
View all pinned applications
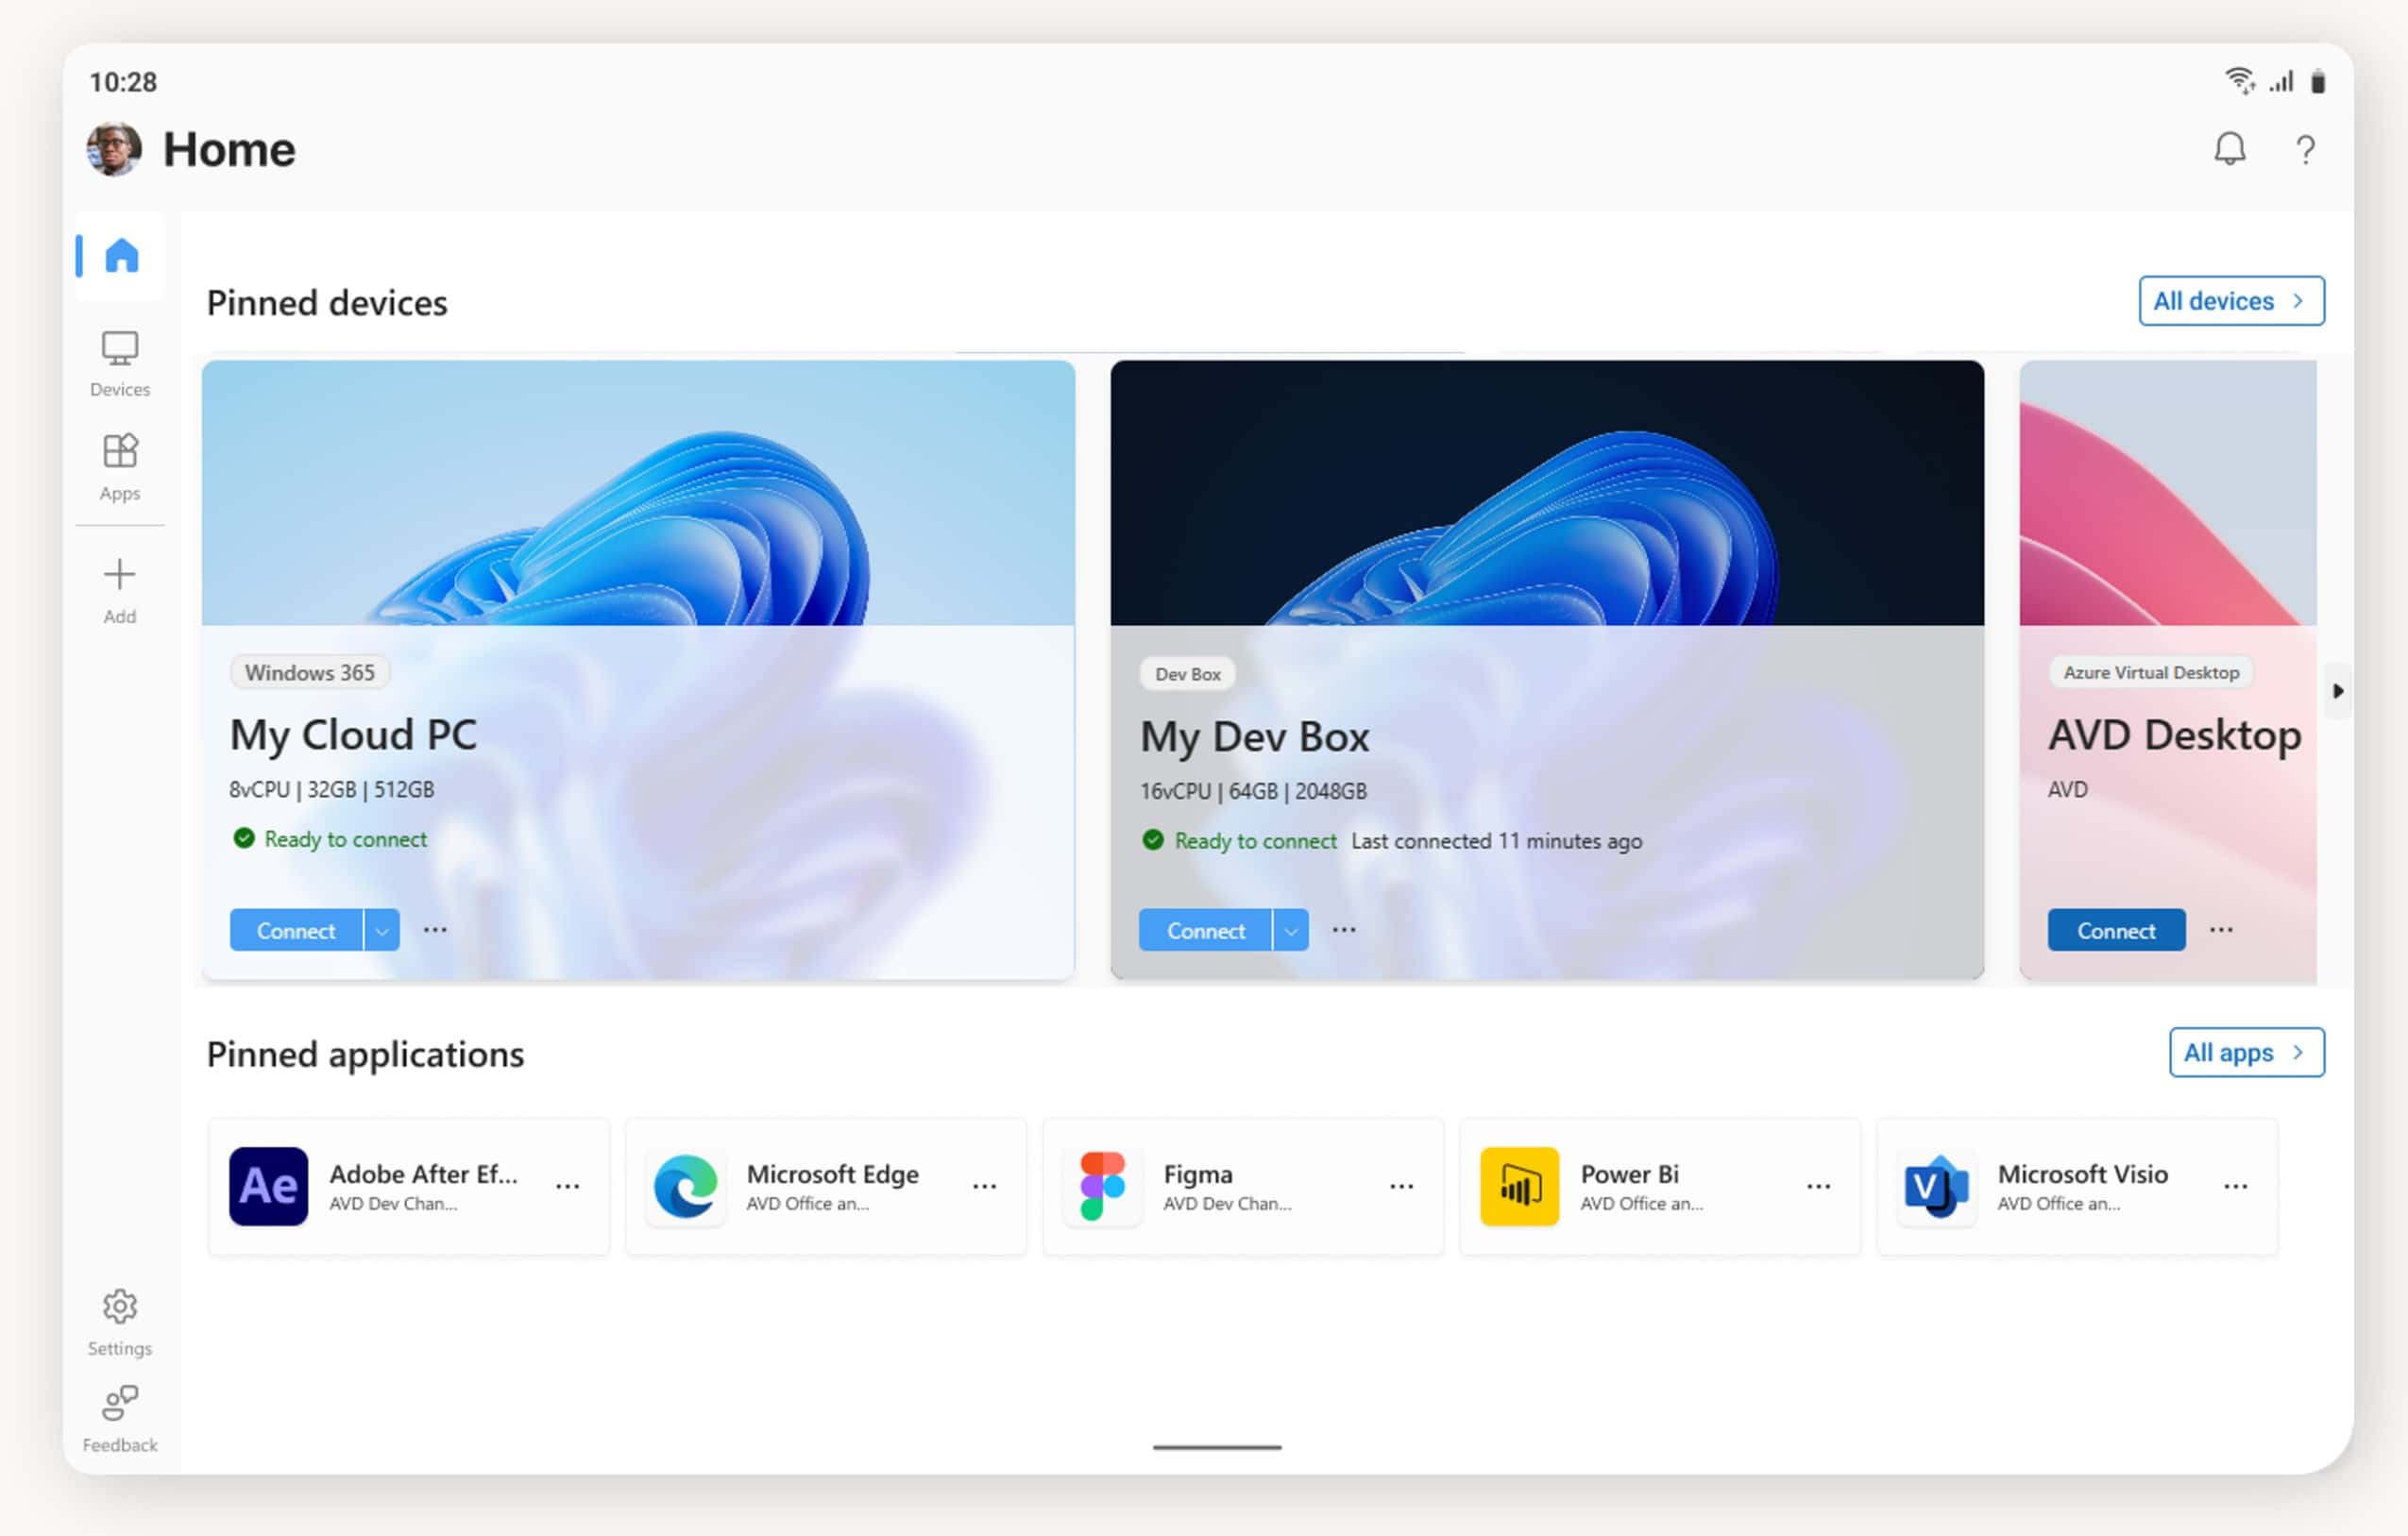coord(2245,1054)
